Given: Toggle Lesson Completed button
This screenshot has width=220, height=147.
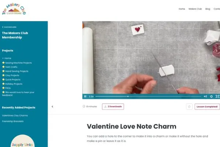Looking at the screenshot, I should point(207,107).
